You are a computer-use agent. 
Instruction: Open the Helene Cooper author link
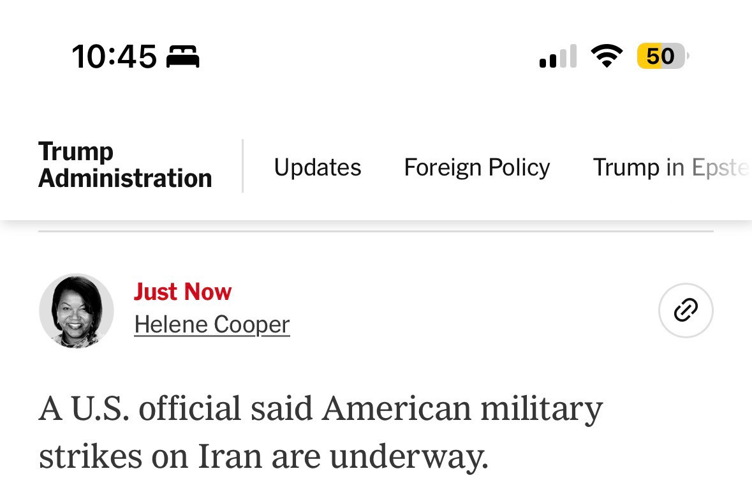pyautogui.click(x=212, y=325)
